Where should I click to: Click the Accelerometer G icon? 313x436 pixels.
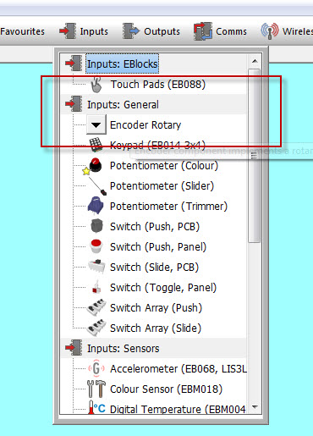coord(96,368)
